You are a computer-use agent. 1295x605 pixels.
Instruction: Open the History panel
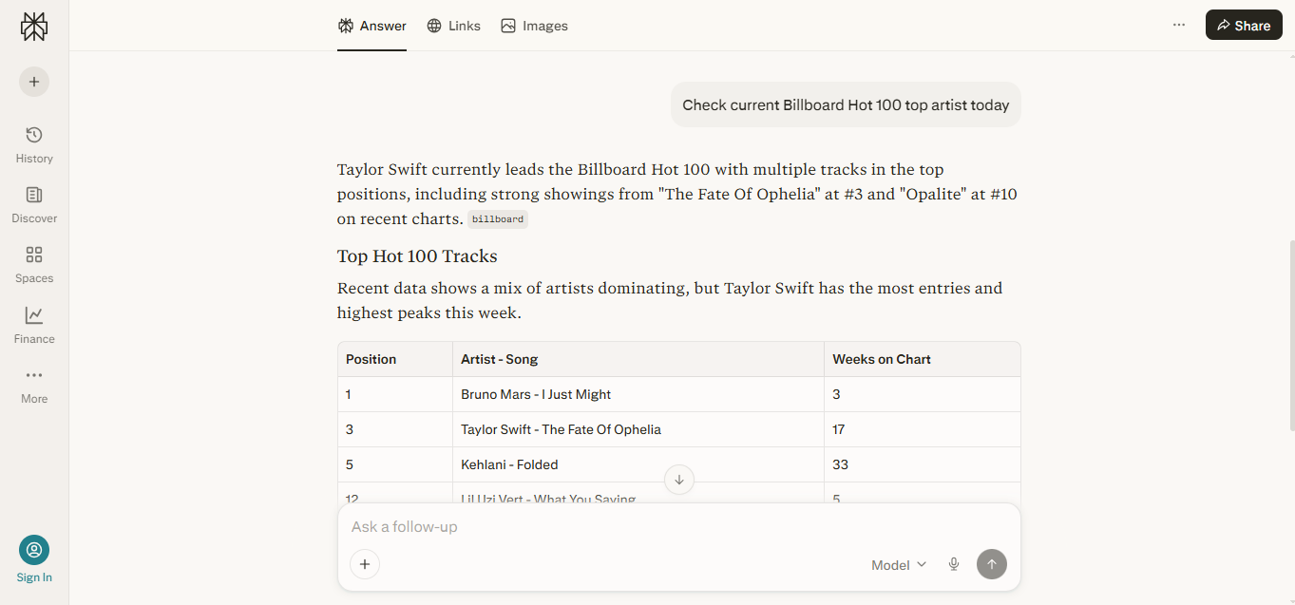coord(34,142)
